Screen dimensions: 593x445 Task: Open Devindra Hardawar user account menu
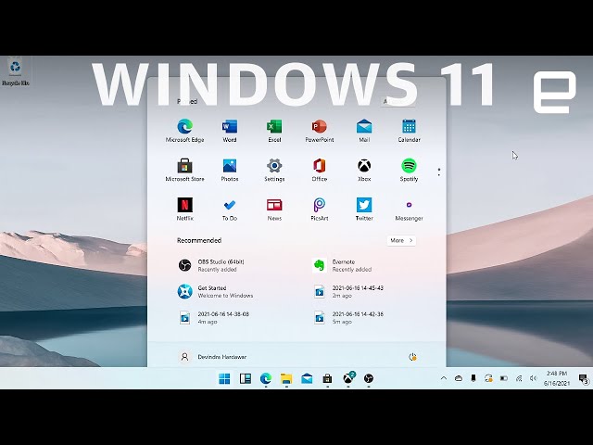pyautogui.click(x=212, y=356)
